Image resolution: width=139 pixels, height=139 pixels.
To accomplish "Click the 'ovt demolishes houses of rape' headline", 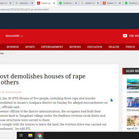I will click(43, 76).
